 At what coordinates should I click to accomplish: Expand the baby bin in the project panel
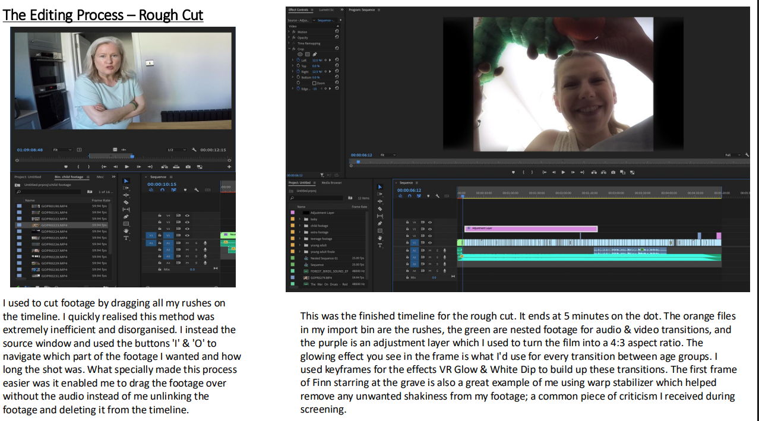(299, 219)
